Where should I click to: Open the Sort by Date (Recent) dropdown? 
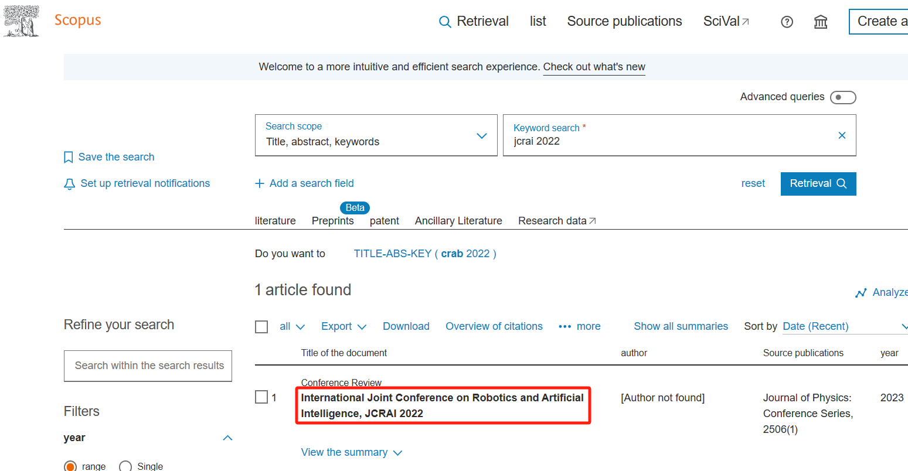click(x=844, y=326)
